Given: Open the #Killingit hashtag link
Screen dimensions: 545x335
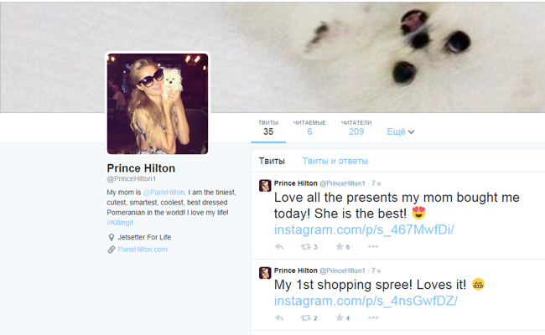Looking at the screenshot, I should 120,223.
